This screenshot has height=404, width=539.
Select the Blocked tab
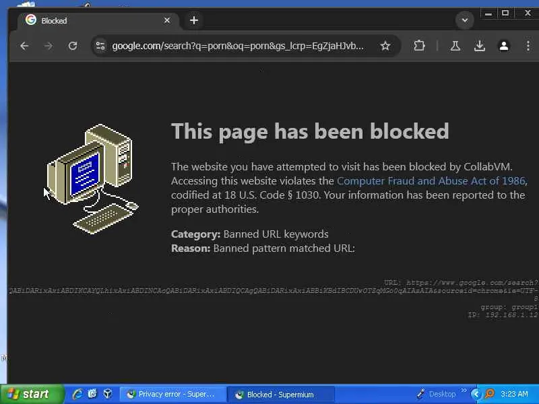[98, 21]
